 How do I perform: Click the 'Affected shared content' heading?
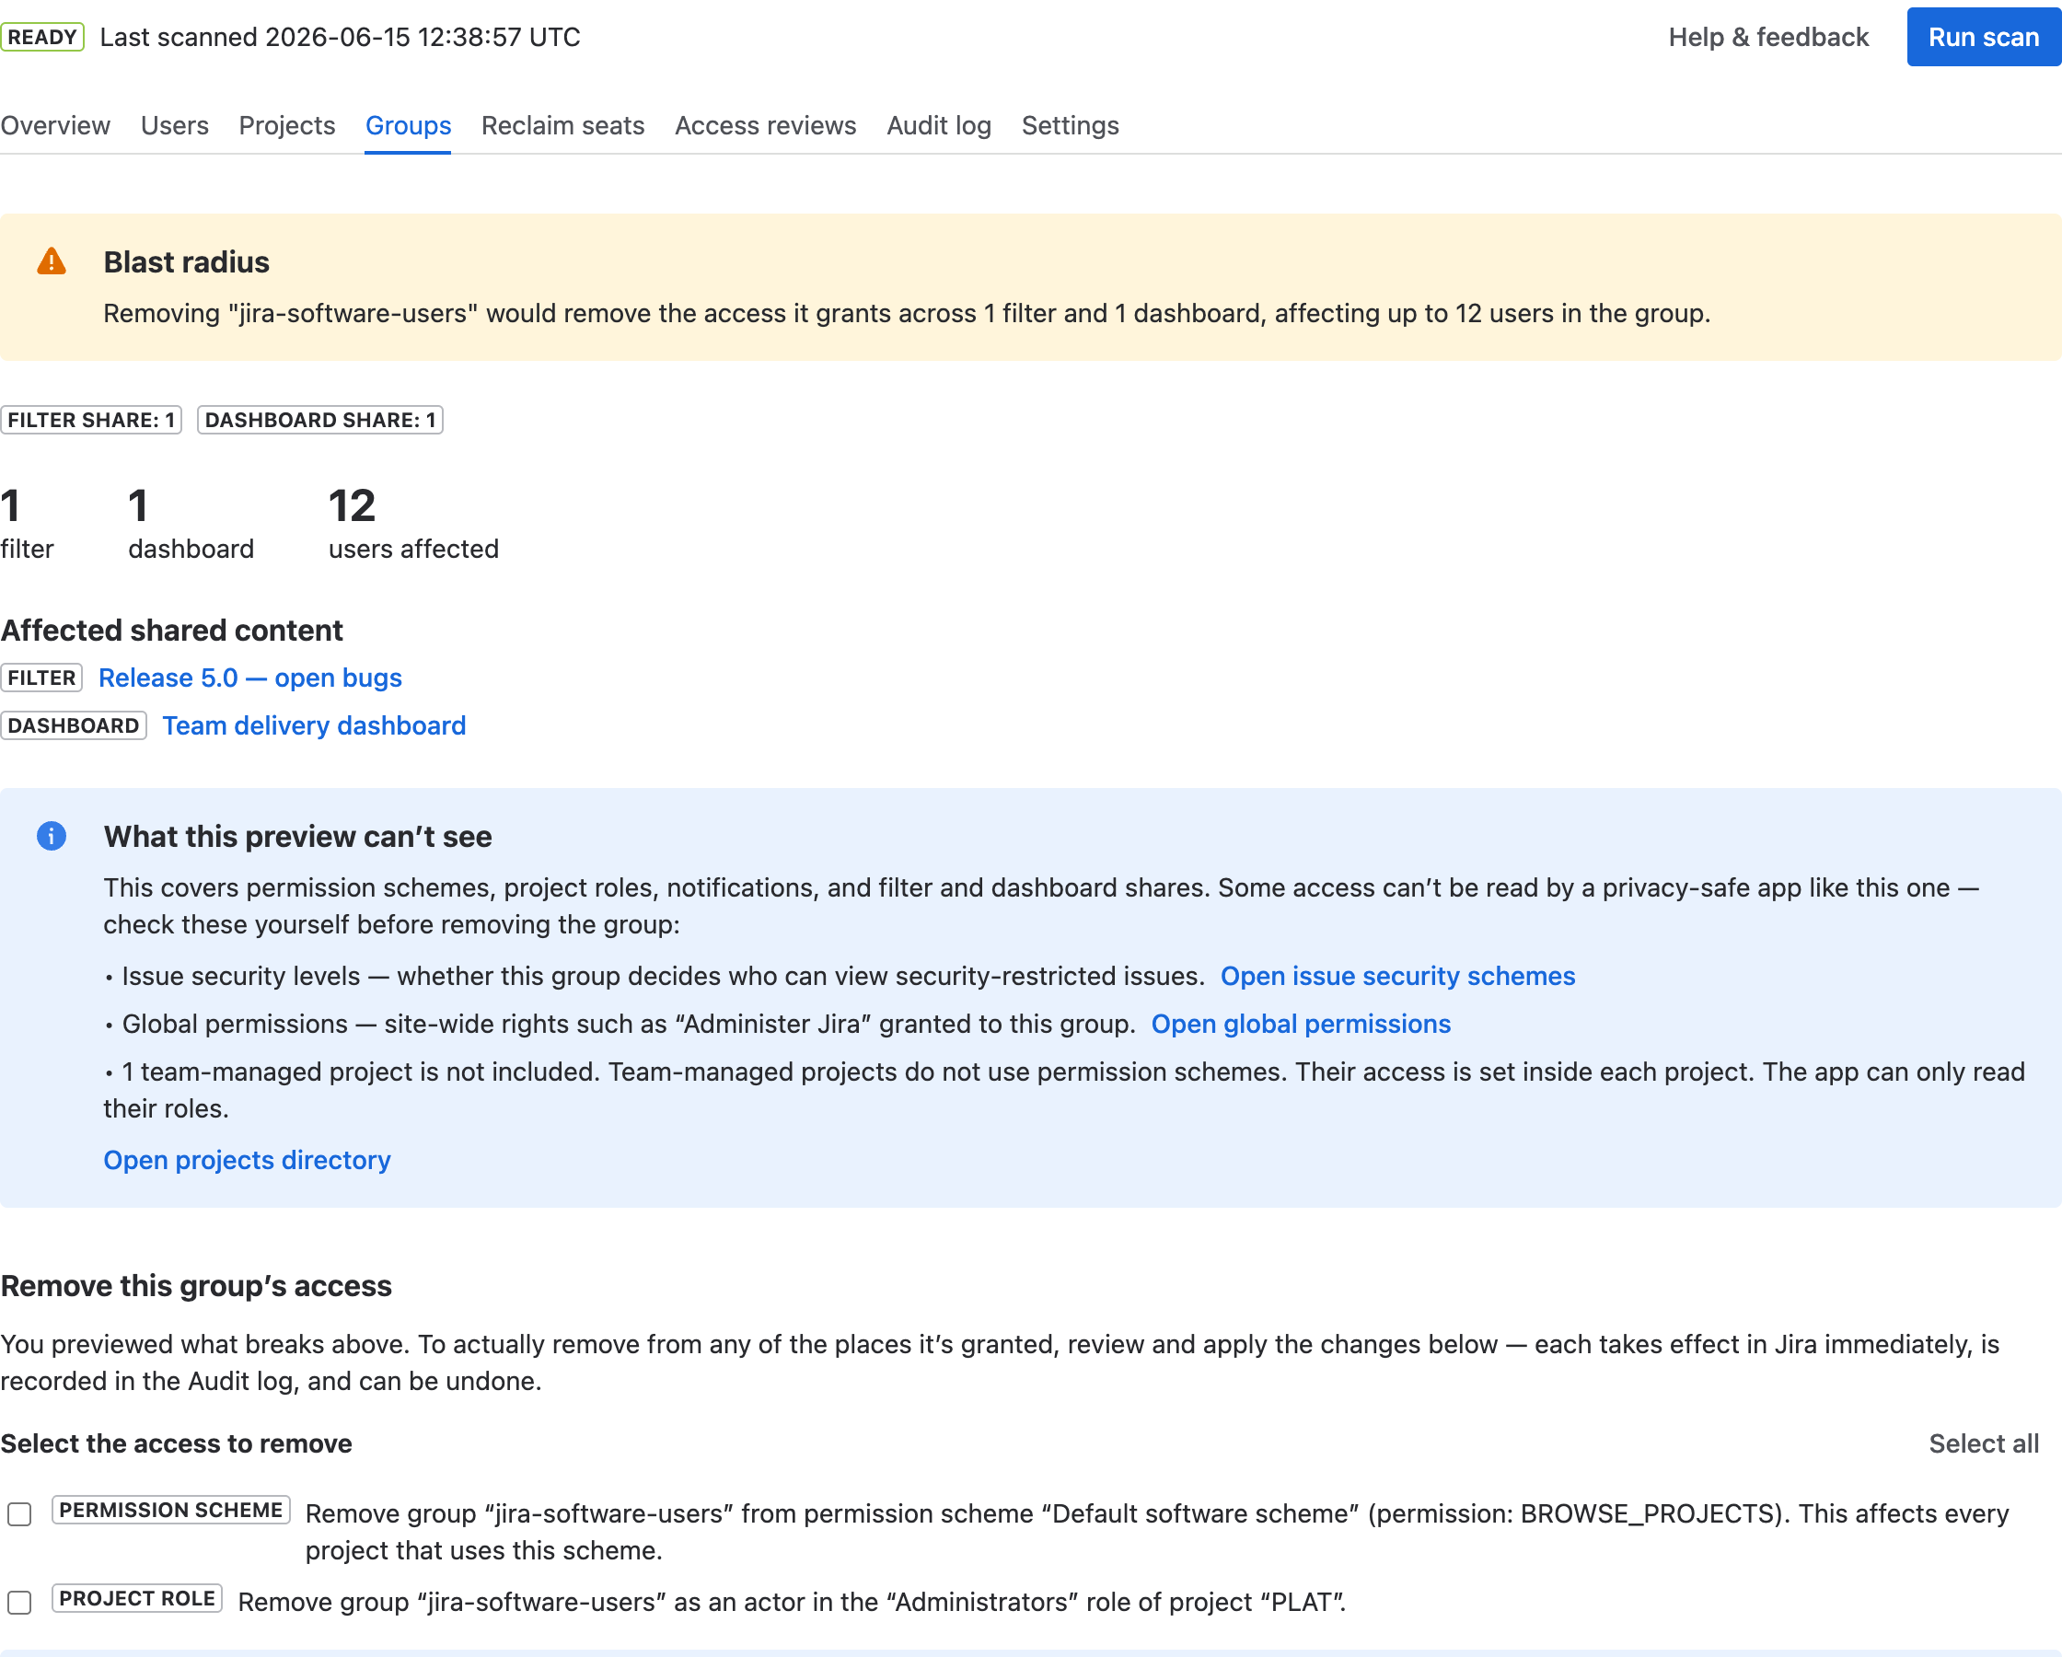tap(172, 631)
